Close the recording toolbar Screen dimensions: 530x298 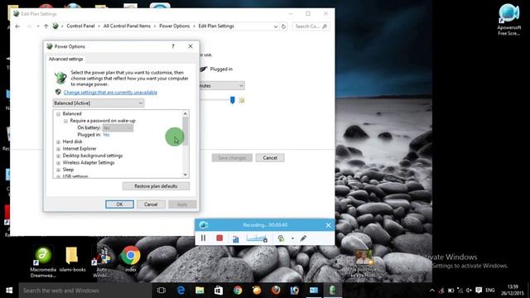tap(328, 225)
